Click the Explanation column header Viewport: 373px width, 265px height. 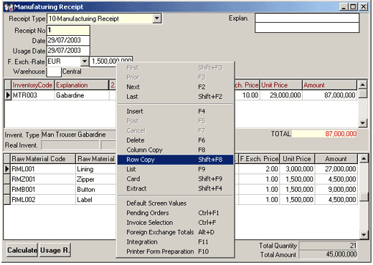pos(81,85)
